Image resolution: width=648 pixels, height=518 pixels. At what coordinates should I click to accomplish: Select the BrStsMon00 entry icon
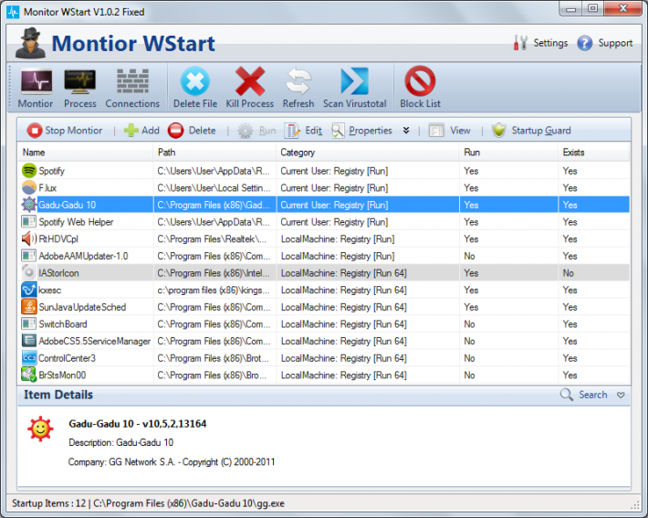(x=29, y=375)
